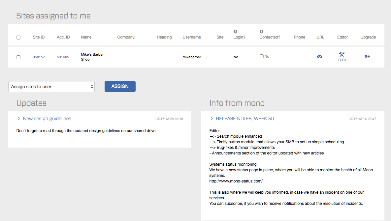Select the Site ID column header
Image resolution: width=391 pixels, height=221 pixels.
(x=39, y=37)
